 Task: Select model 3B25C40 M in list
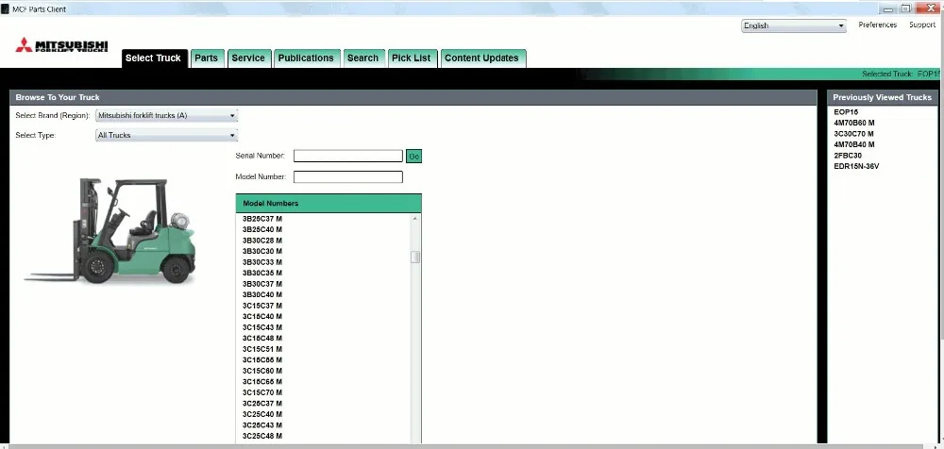262,229
